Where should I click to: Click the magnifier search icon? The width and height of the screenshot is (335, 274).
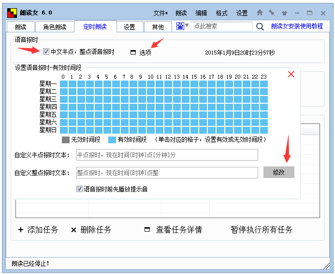click(260, 27)
